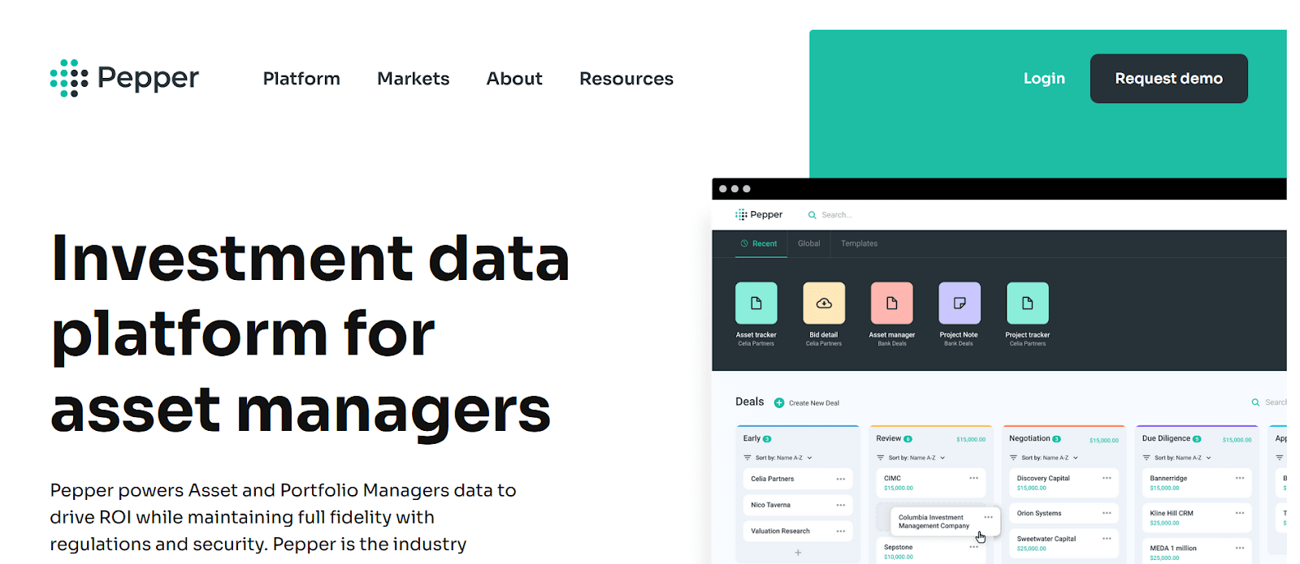1300x564 pixels.
Task: Click the Due Diligence column filter lines icon
Action: point(1146,458)
